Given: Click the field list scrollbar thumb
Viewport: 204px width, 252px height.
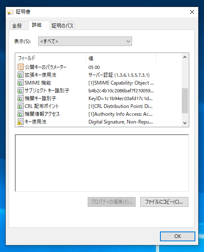Looking at the screenshot, I should tap(185, 101).
